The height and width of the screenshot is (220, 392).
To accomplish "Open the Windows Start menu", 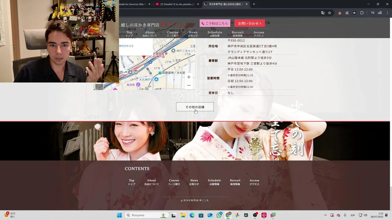I will (119, 215).
